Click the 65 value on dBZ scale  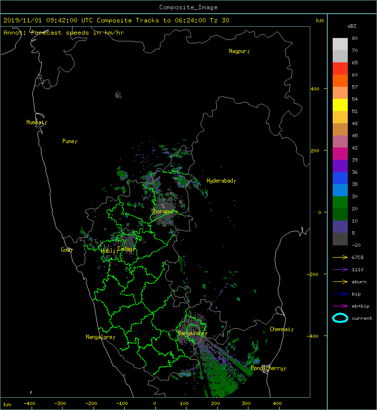pyautogui.click(x=355, y=62)
